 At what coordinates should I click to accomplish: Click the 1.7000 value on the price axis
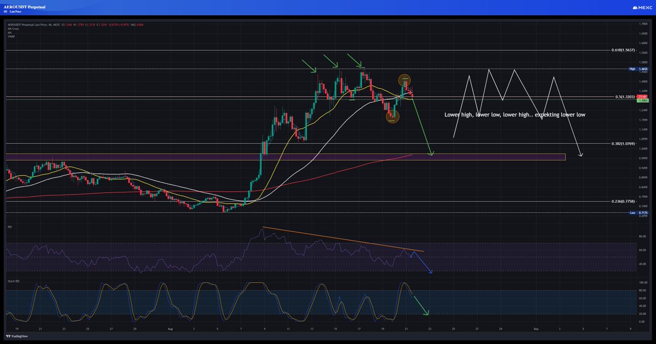click(x=643, y=24)
